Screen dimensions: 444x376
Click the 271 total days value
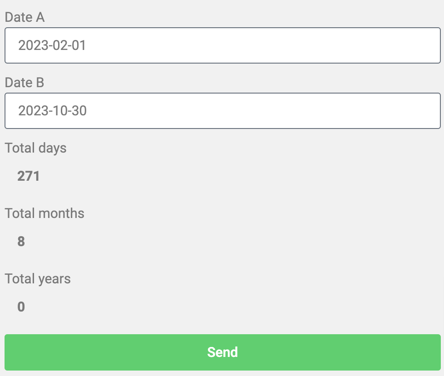point(29,176)
